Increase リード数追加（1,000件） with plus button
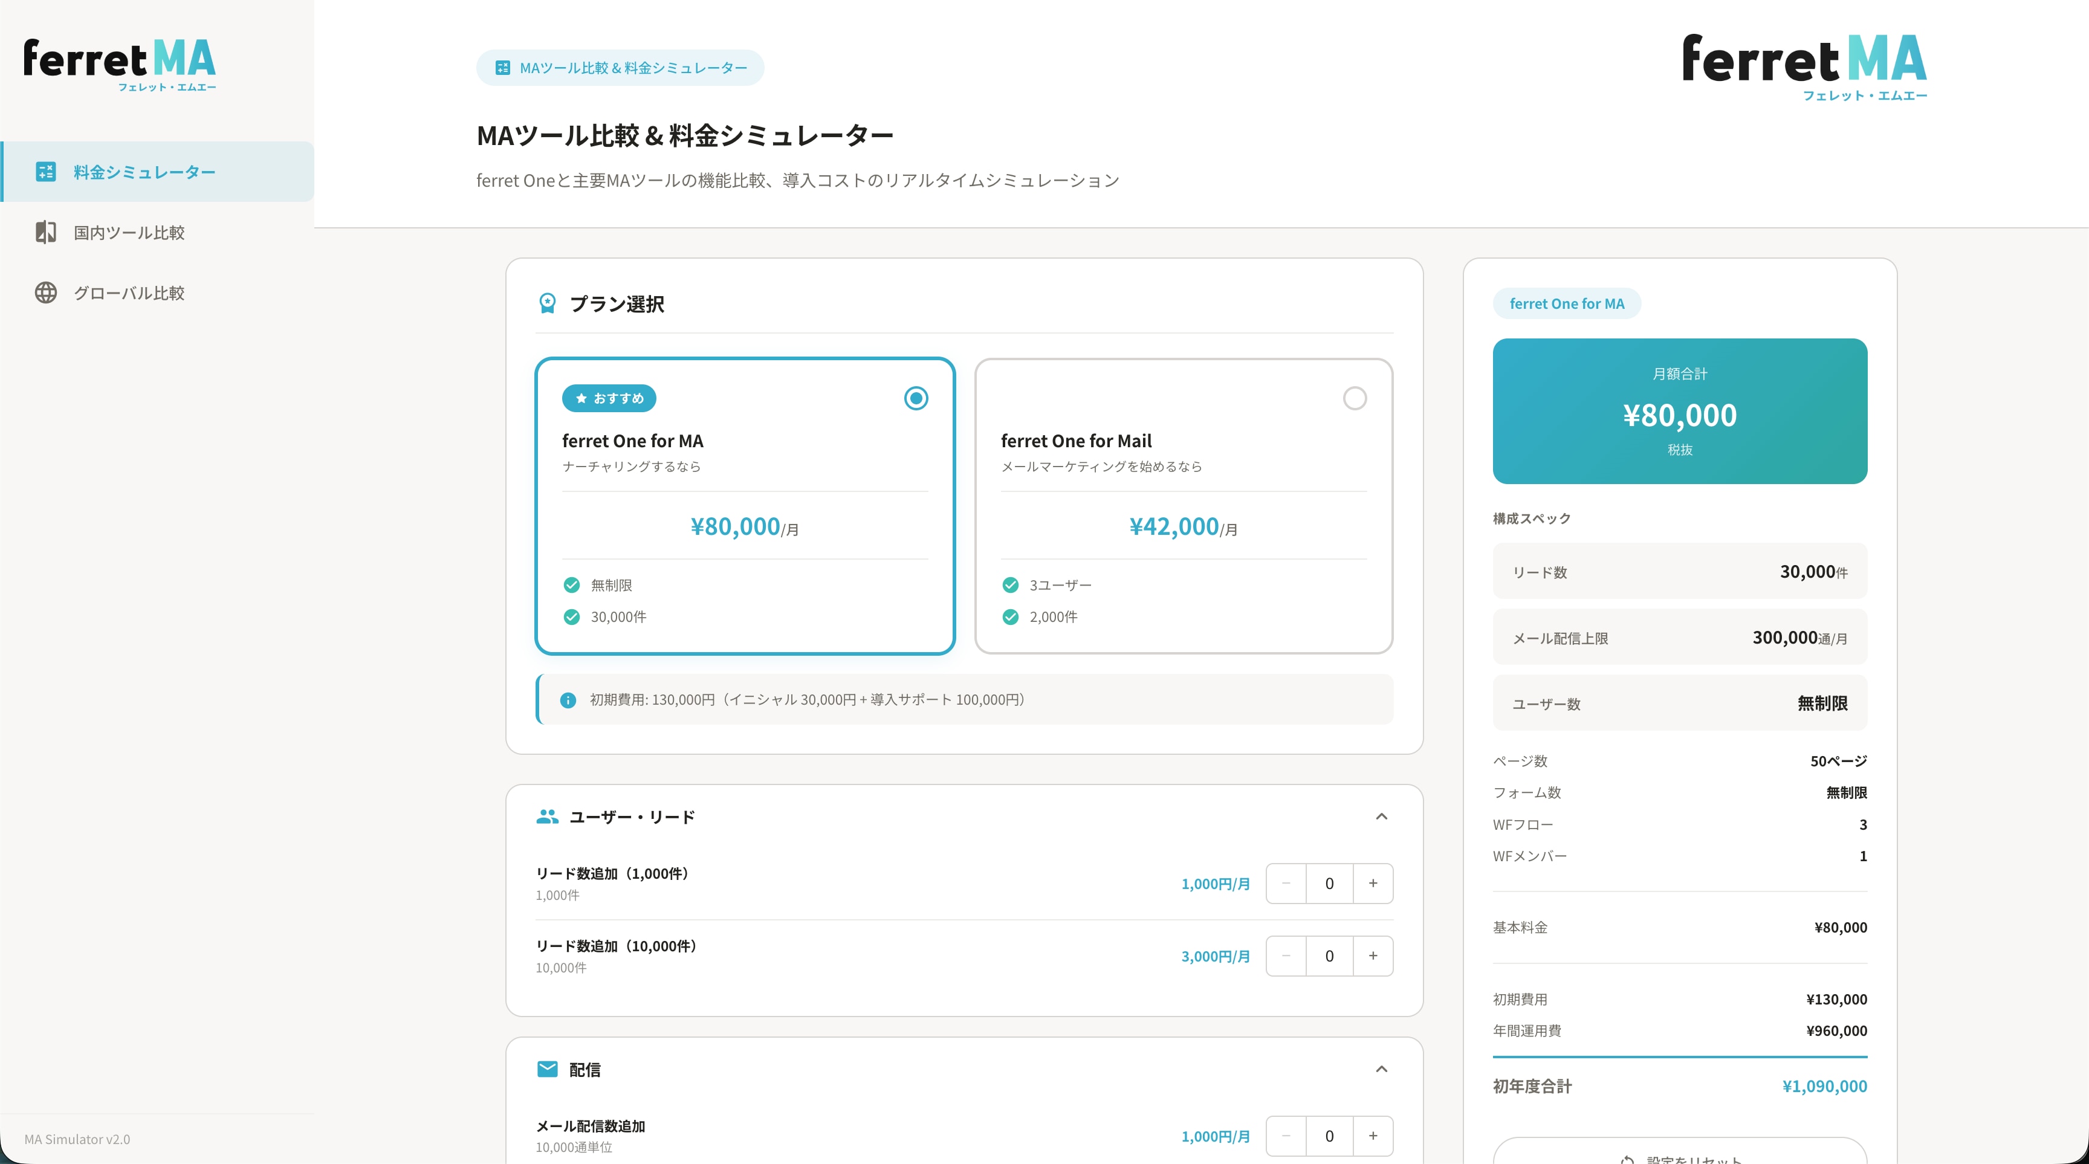 pyautogui.click(x=1372, y=884)
